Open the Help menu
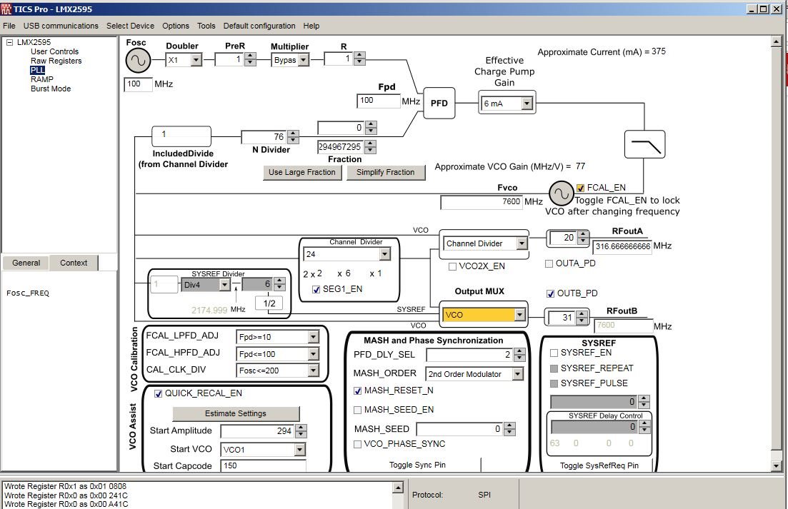Image resolution: width=788 pixels, height=509 pixels. (311, 26)
